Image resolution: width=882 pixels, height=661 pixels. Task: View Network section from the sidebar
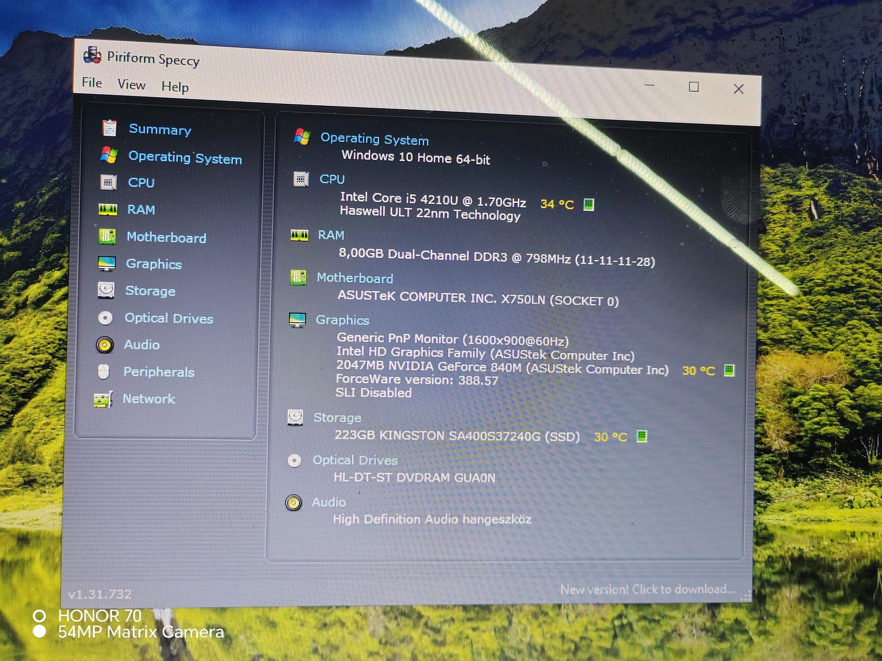(x=149, y=399)
